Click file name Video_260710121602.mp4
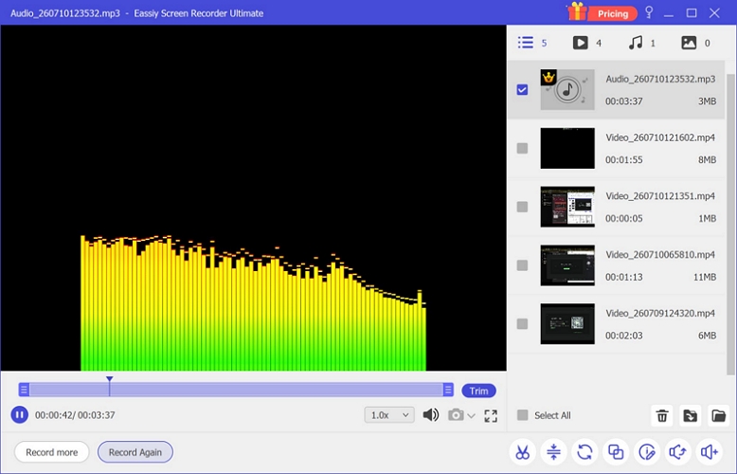 pos(660,137)
